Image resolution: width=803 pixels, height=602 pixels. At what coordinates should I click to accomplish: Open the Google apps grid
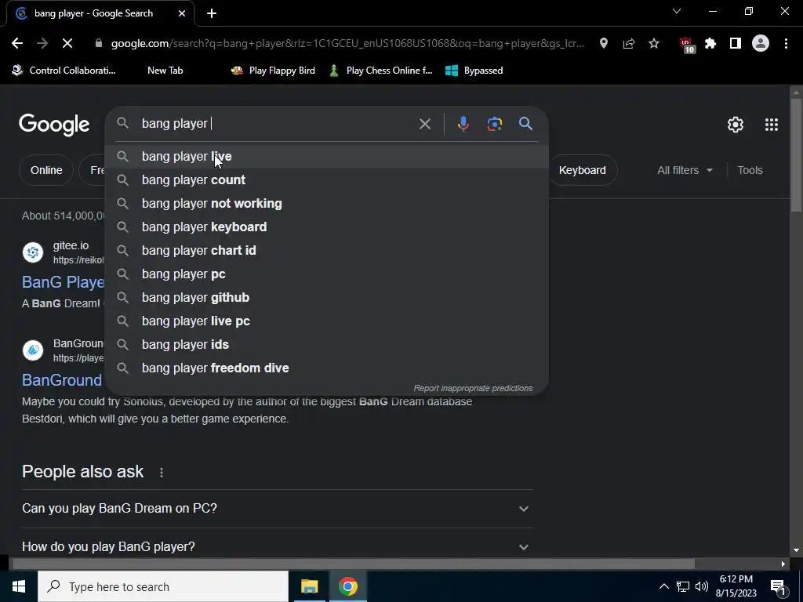772,125
